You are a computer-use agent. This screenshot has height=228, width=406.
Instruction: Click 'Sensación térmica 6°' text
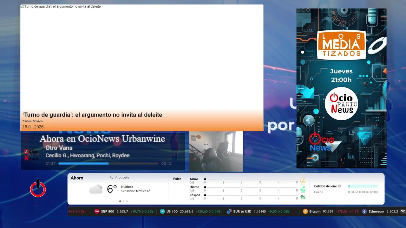(135, 191)
